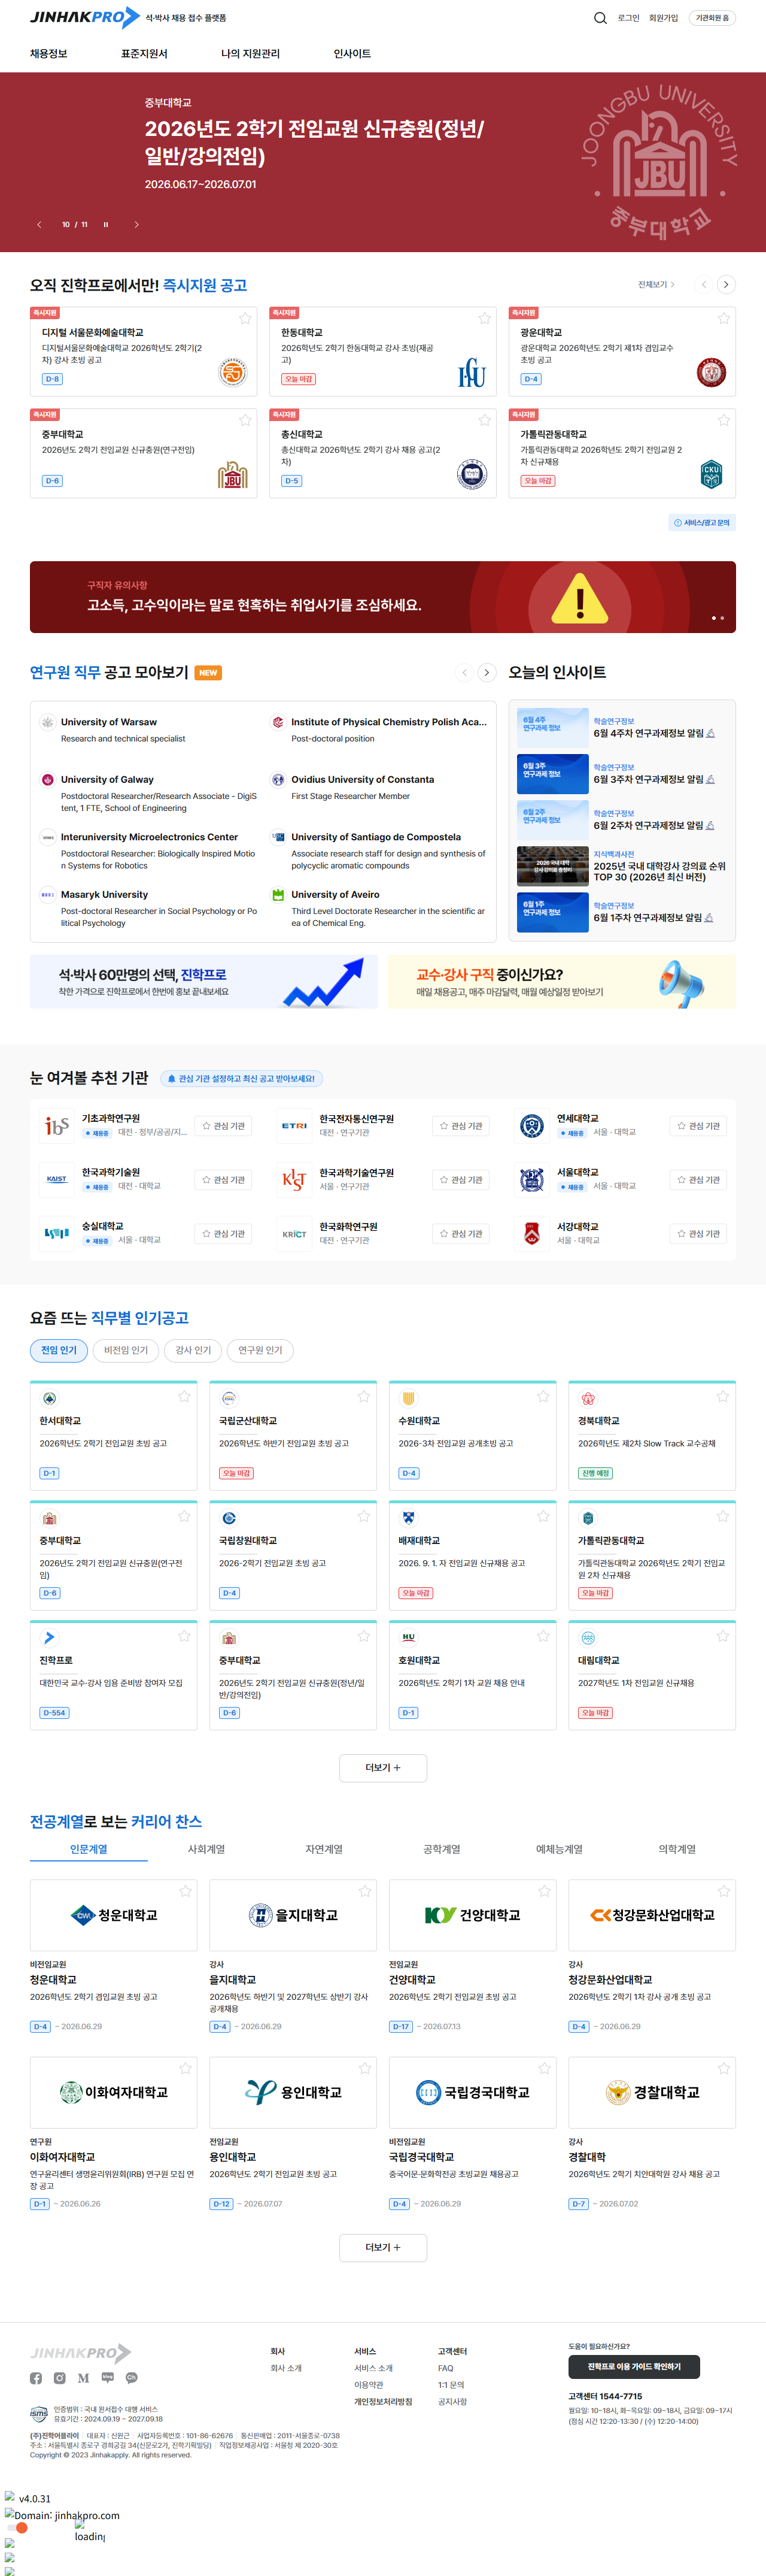Show next researcher job postings arrow
This screenshot has width=766, height=2576.
[x=487, y=673]
